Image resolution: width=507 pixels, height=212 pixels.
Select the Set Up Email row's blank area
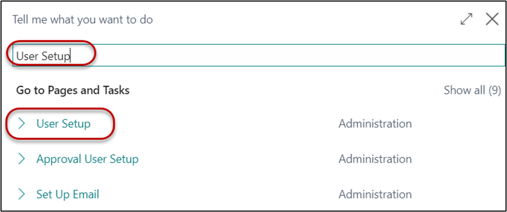click(217, 194)
